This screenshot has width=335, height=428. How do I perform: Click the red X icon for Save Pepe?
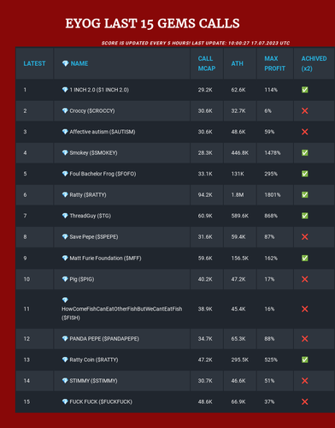[305, 237]
